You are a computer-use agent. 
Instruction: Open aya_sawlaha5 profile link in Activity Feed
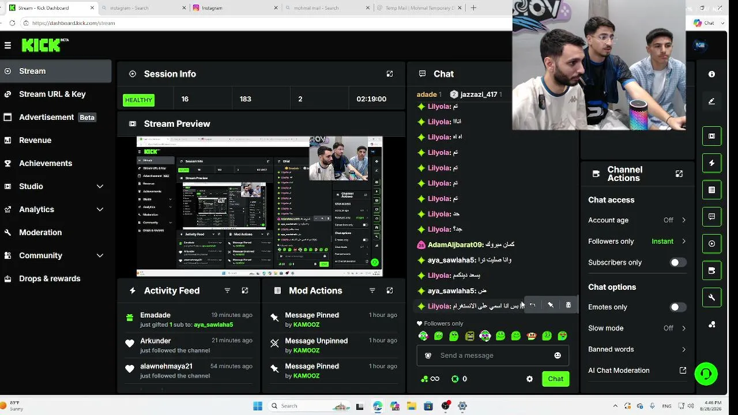(213, 325)
